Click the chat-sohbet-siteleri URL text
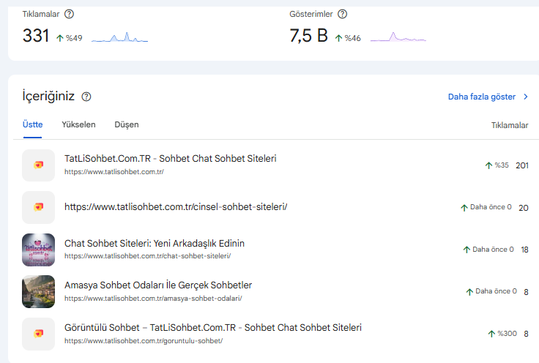This screenshot has width=539, height=363. (x=147, y=256)
